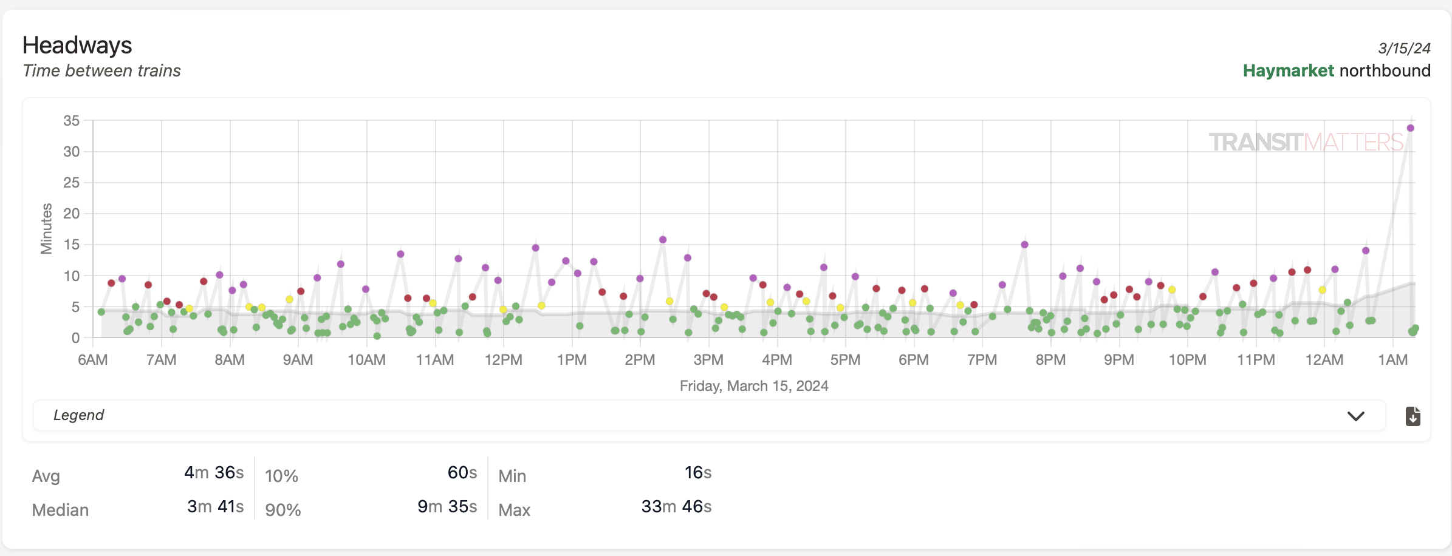The image size is (1452, 556).
Task: Select purple peak point just after 2PM
Action: click(x=662, y=240)
